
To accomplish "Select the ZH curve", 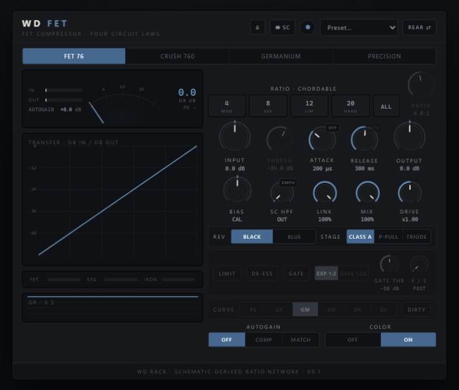I will click(384, 310).
